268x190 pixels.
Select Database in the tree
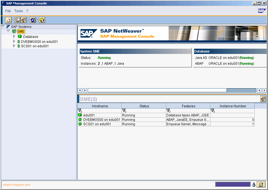pyautogui.click(x=31, y=37)
